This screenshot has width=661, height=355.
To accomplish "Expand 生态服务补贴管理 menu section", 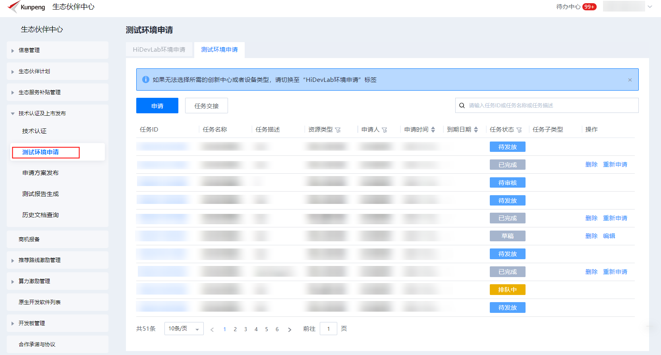I will click(58, 92).
